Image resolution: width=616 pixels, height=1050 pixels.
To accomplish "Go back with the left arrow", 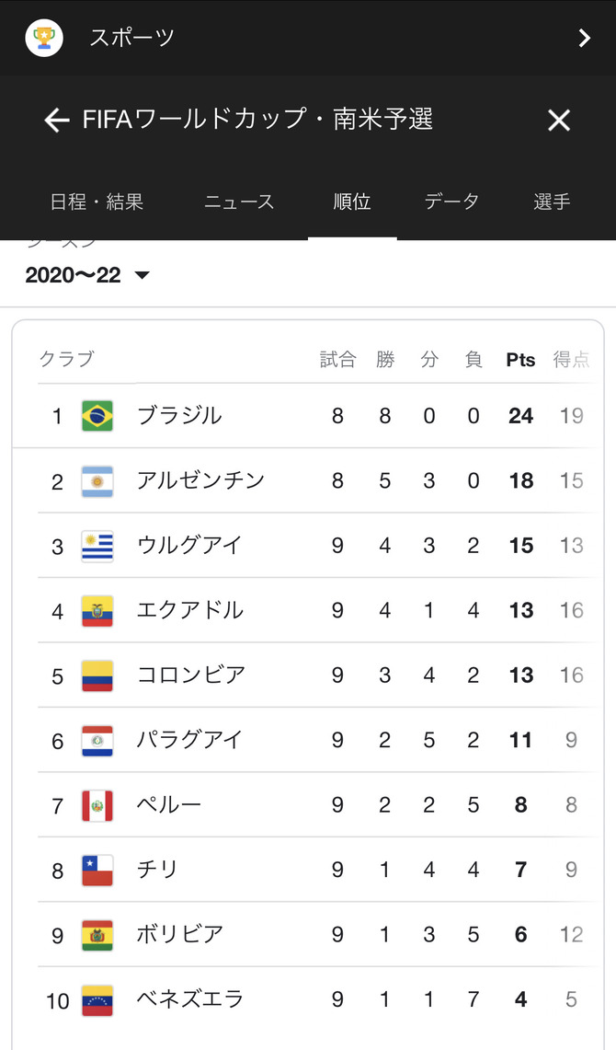I will click(57, 121).
